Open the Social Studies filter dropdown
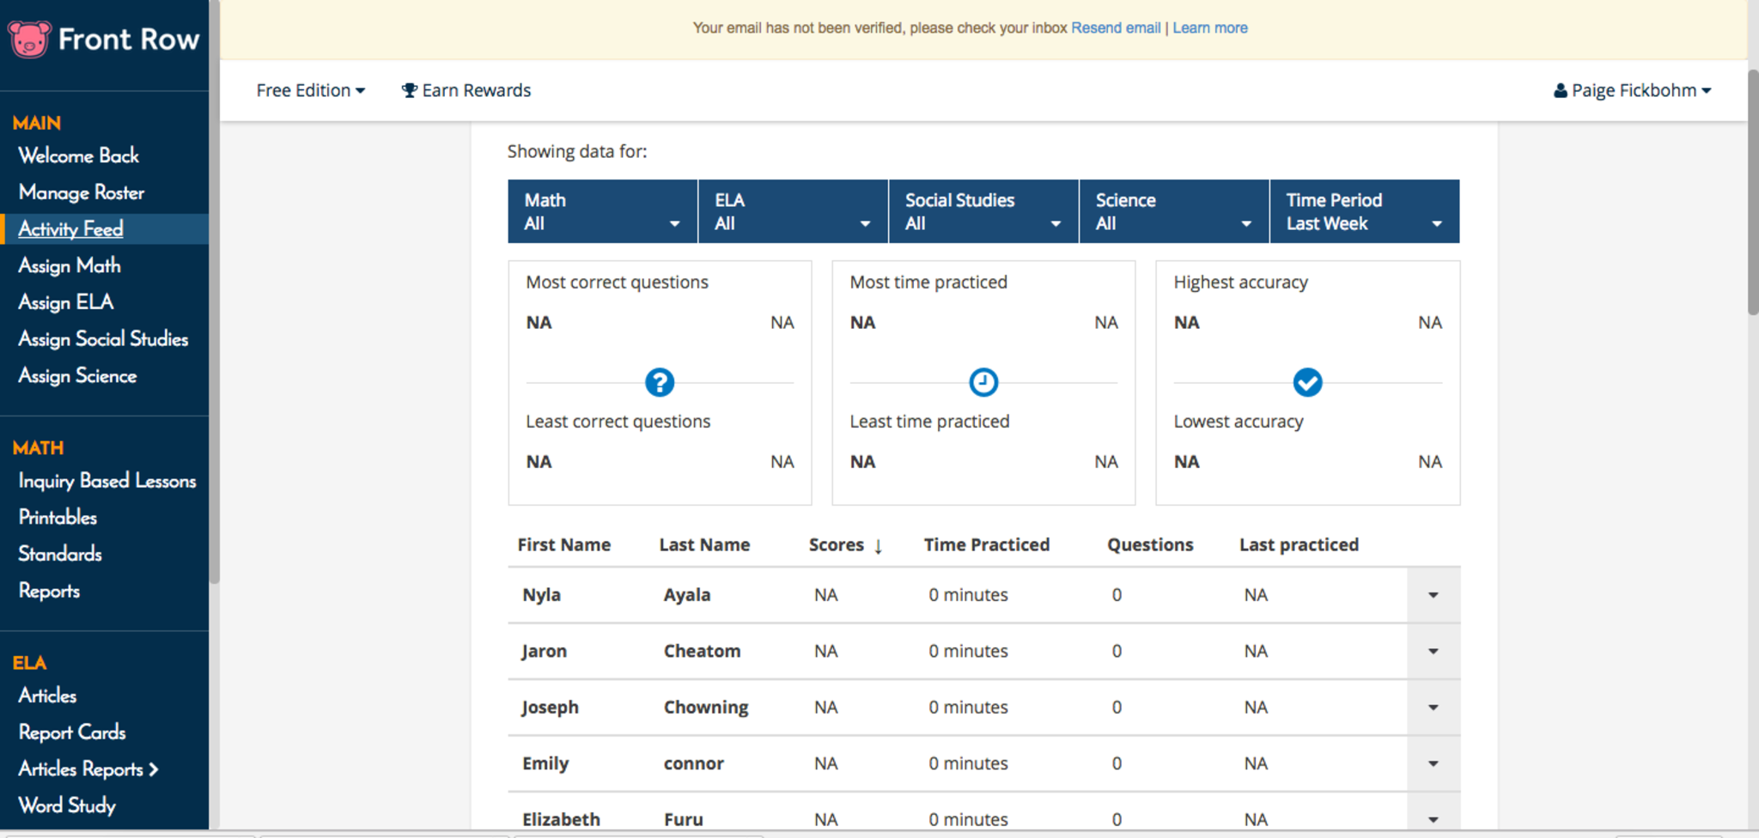The image size is (1759, 838). pos(983,211)
